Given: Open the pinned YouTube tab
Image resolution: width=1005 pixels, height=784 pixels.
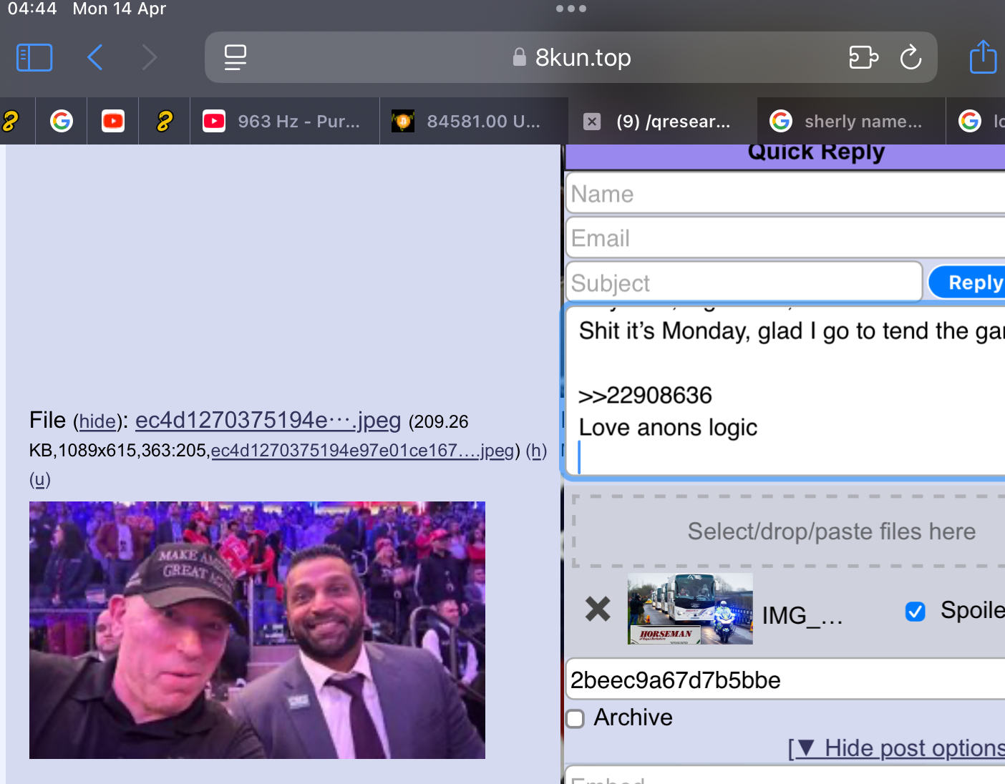Looking at the screenshot, I should tap(113, 121).
